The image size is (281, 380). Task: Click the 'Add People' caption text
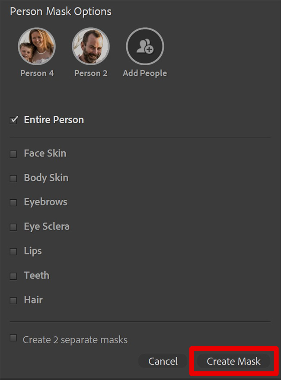tap(145, 73)
